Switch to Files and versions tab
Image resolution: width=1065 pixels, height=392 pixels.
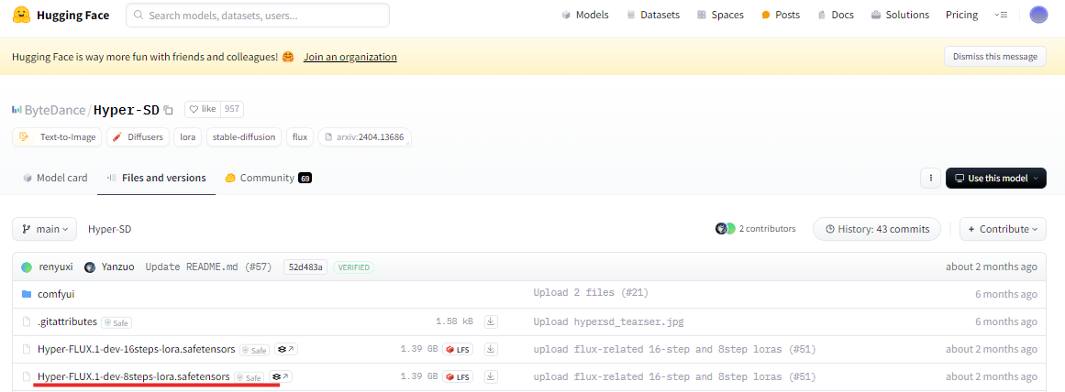(156, 178)
